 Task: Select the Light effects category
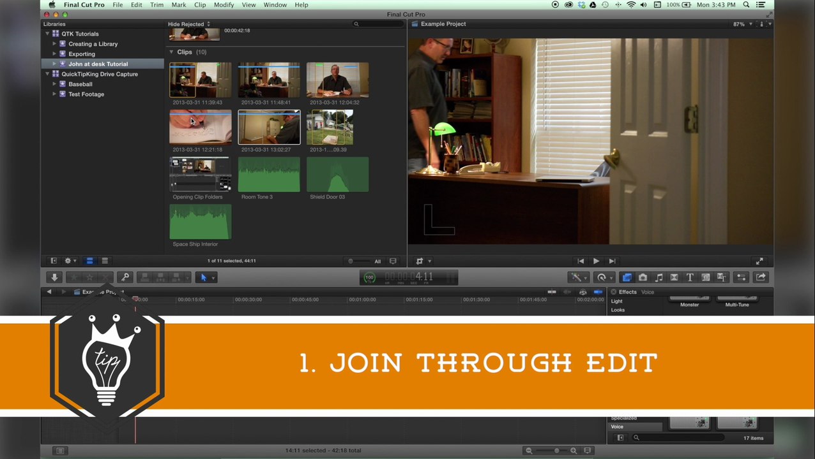click(616, 301)
